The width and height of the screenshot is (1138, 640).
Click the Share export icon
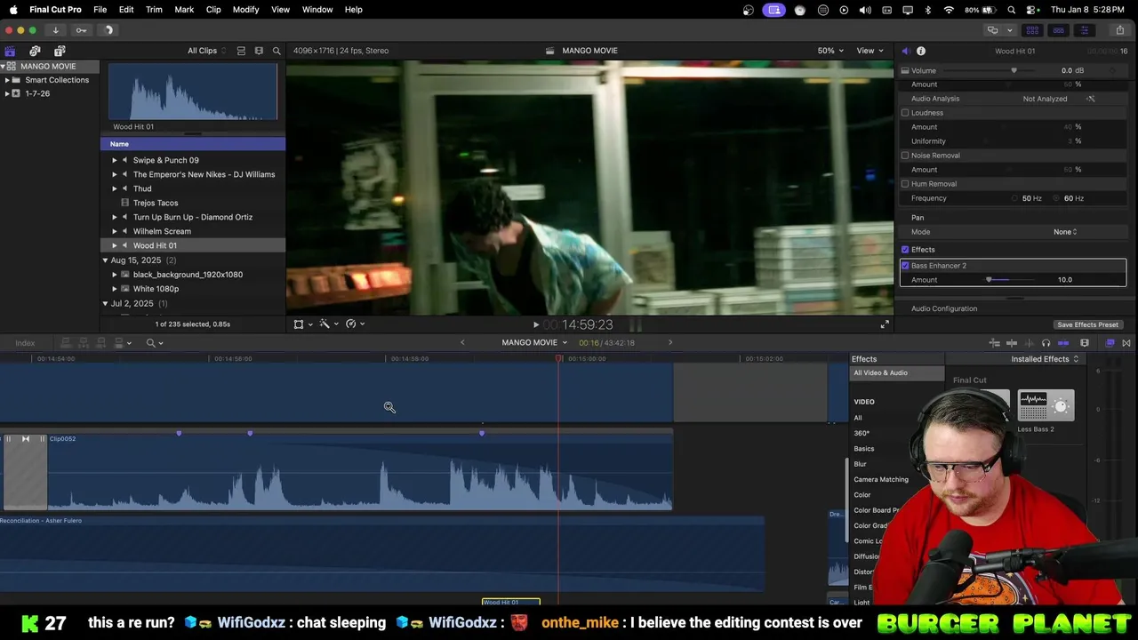pyautogui.click(x=1119, y=30)
